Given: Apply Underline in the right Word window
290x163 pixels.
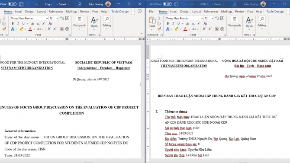Looking at the screenshot, I should point(178,24).
